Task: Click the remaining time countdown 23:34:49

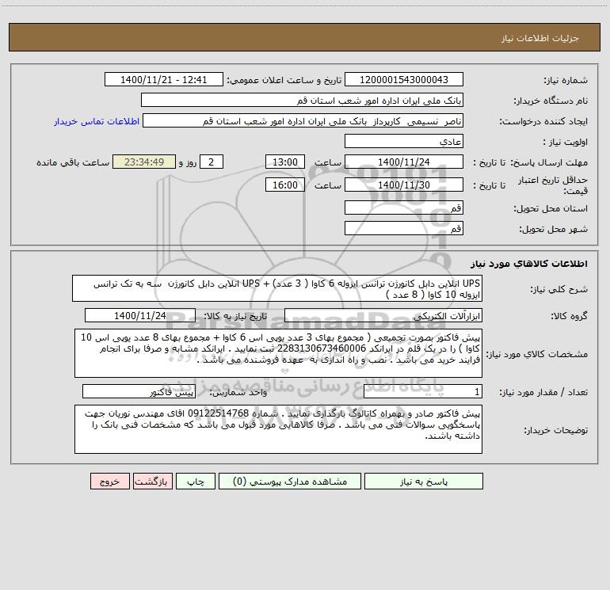Action: point(144,162)
